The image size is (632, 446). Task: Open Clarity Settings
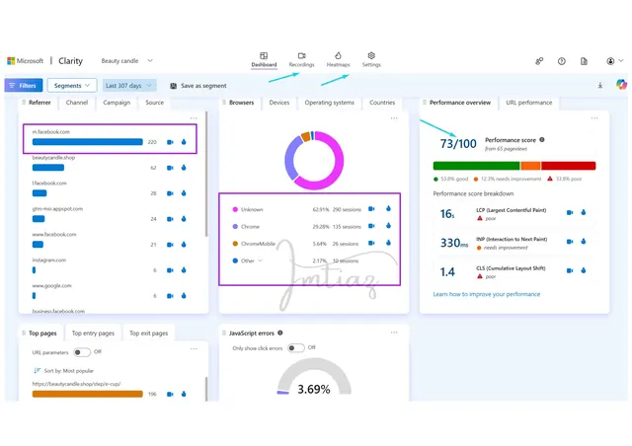[371, 59]
